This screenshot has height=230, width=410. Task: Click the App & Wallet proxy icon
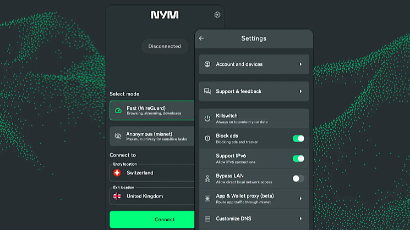tap(207, 199)
